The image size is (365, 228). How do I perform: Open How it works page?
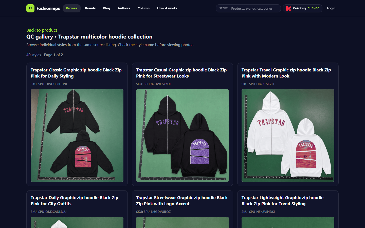167,8
